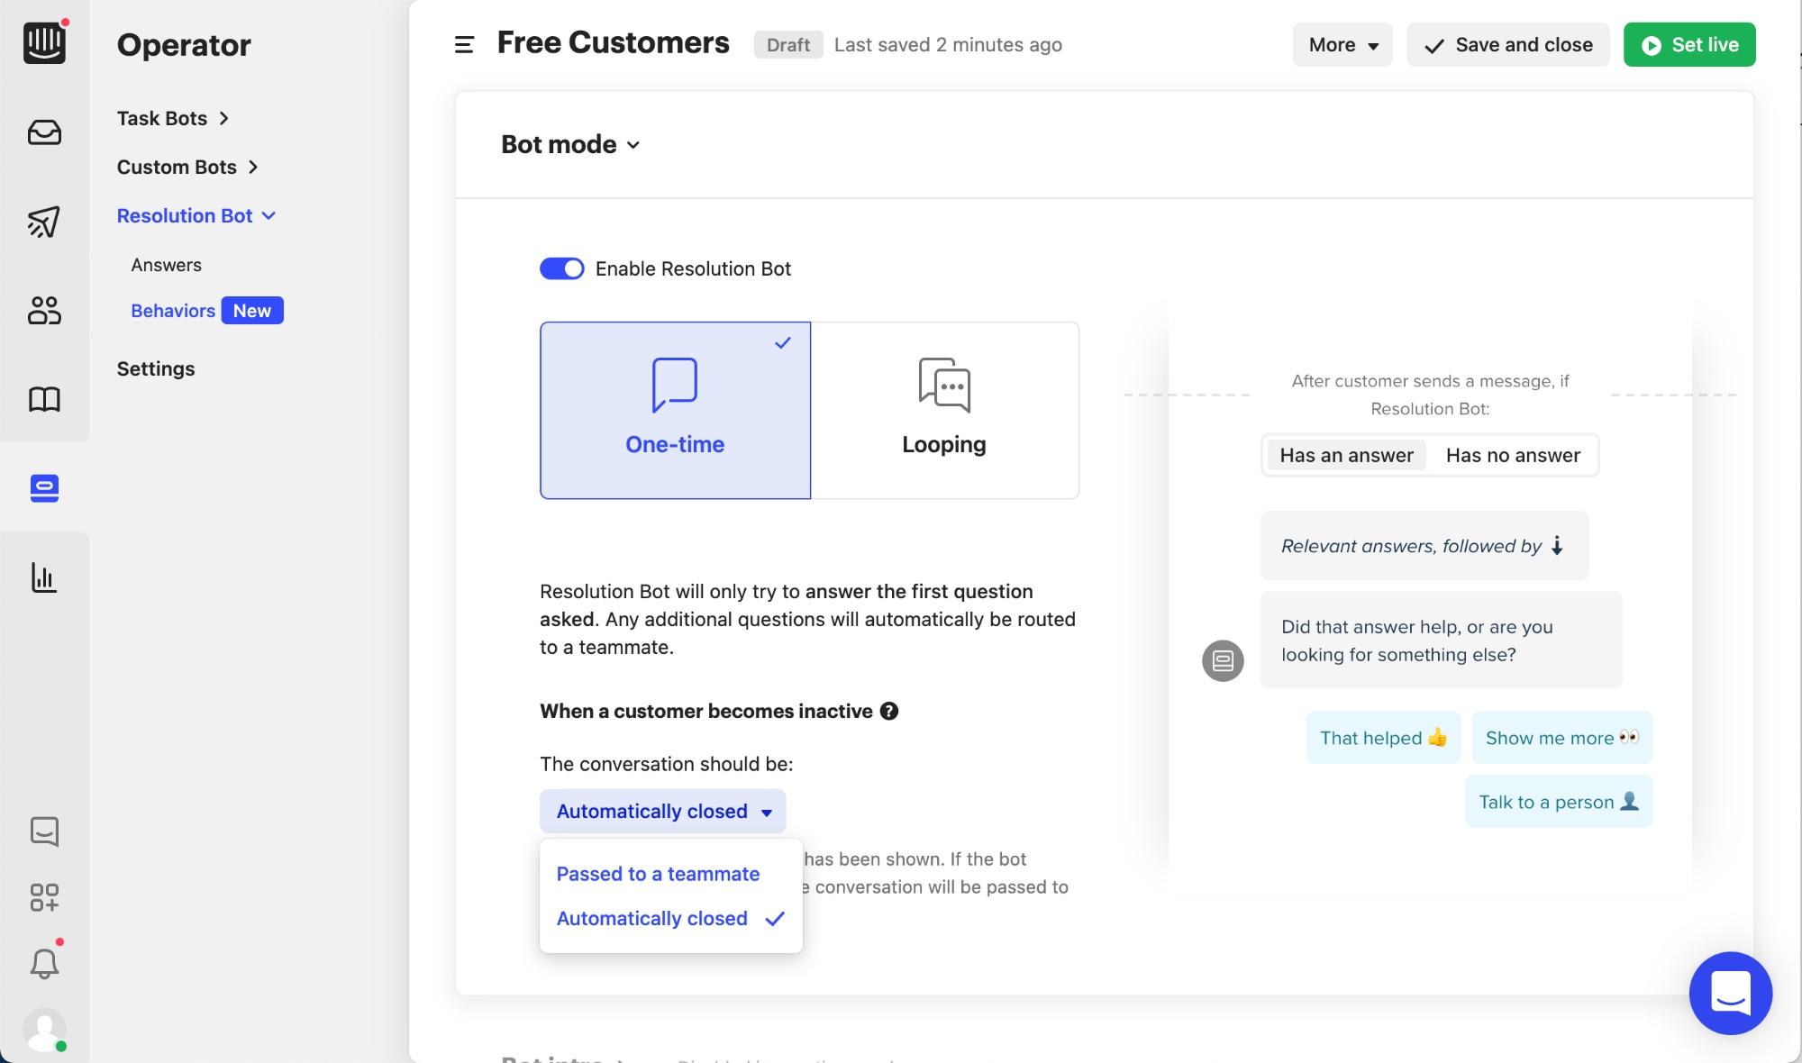Select the Has an answer tab
The width and height of the screenshot is (1802, 1063).
[1345, 455]
